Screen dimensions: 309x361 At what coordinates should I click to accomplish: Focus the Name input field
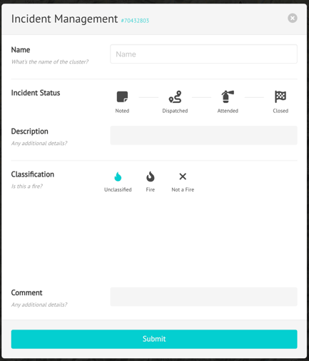pyautogui.click(x=203, y=54)
